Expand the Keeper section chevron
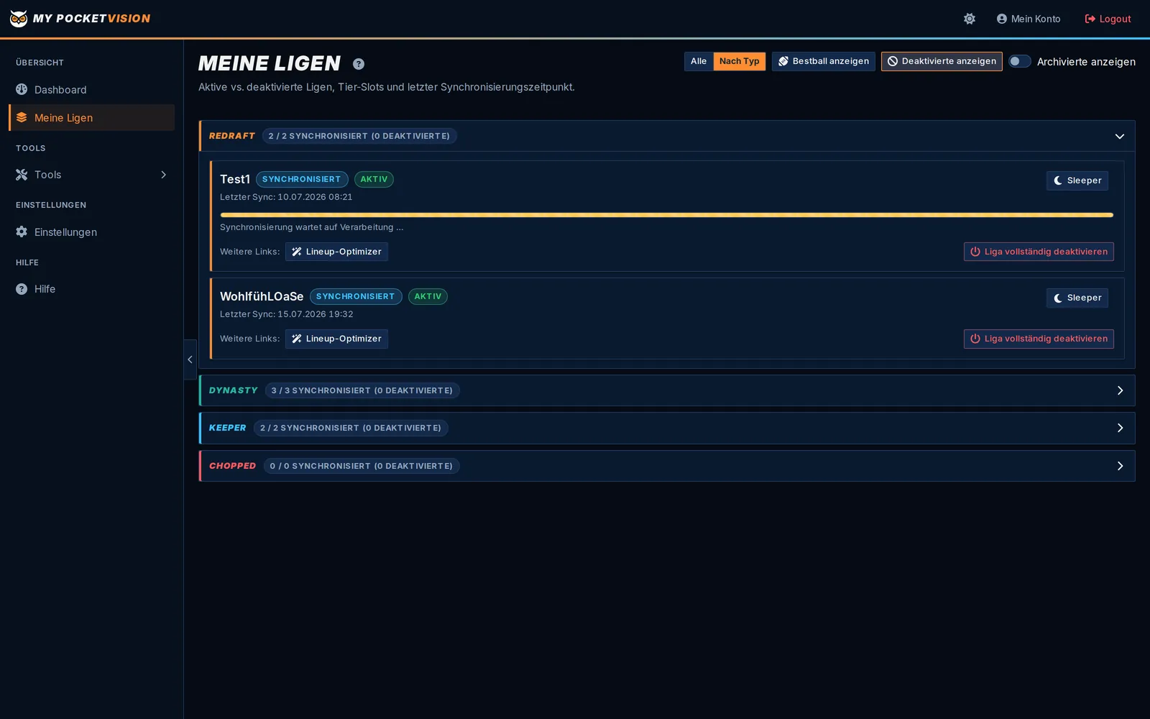 pos(1120,428)
